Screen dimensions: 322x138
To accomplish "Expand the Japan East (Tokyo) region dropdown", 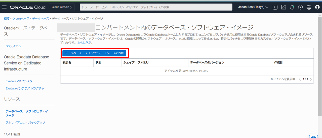I will click(253, 7).
